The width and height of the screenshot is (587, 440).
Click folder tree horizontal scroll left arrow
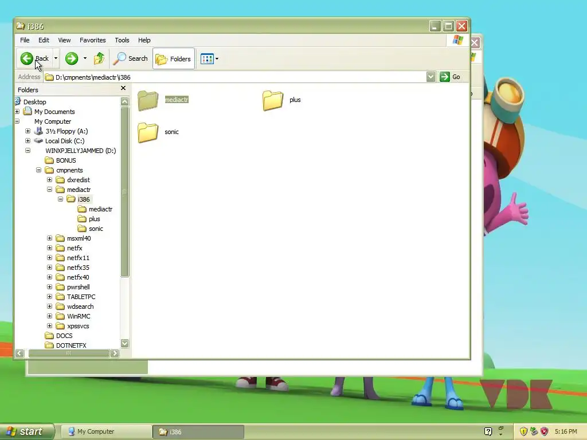(x=19, y=353)
